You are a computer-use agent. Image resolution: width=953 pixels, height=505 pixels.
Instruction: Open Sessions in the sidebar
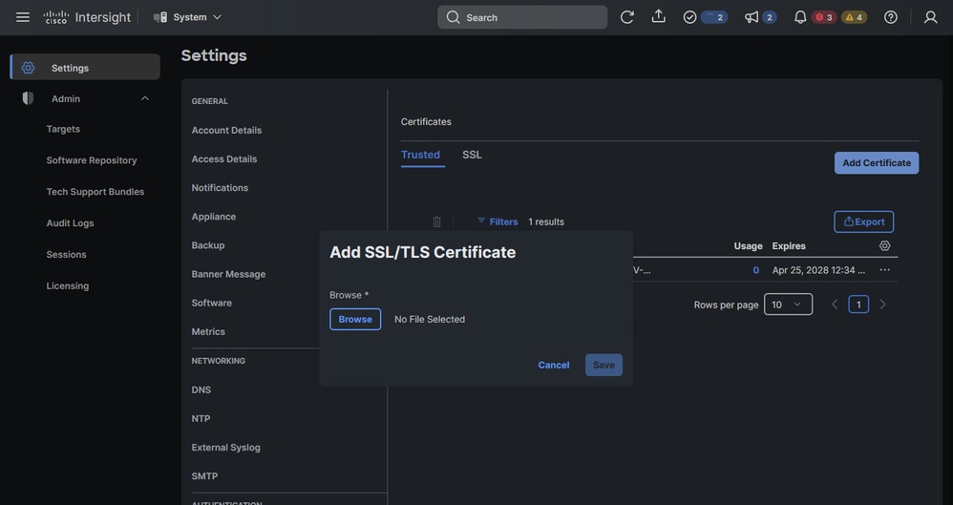tap(66, 254)
